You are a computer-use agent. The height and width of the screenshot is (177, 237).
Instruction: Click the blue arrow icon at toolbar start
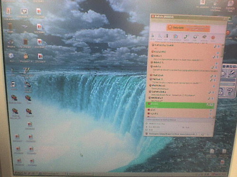[x=153, y=36]
